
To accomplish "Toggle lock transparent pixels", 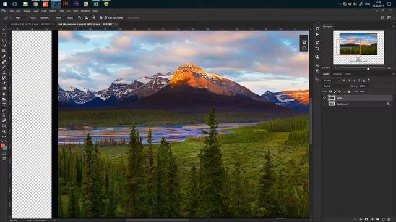I will (x=330, y=92).
